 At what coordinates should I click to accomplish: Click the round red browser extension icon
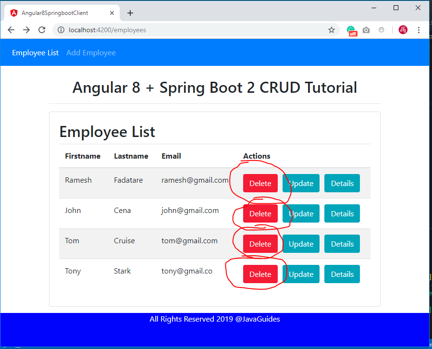point(403,30)
